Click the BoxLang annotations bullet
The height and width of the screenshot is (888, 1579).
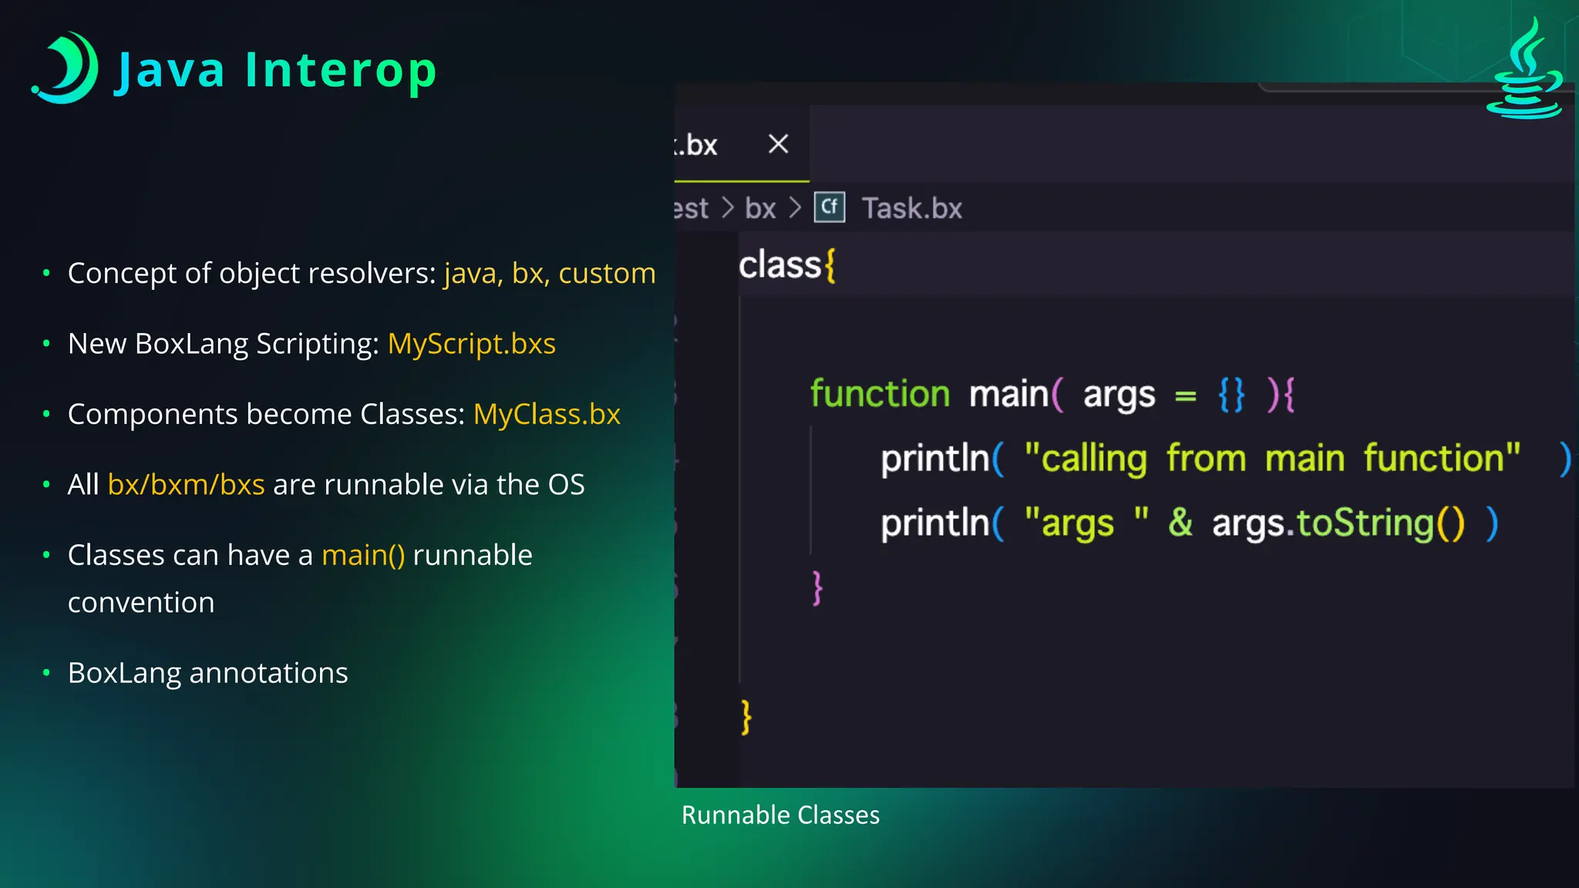click(207, 673)
